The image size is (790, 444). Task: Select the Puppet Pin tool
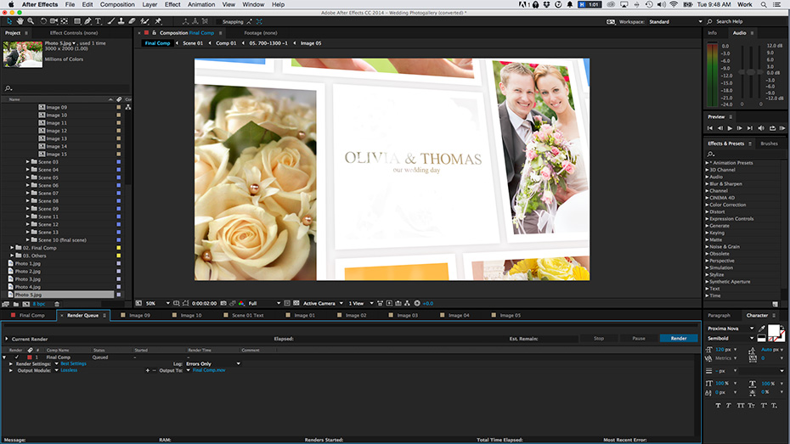point(158,21)
